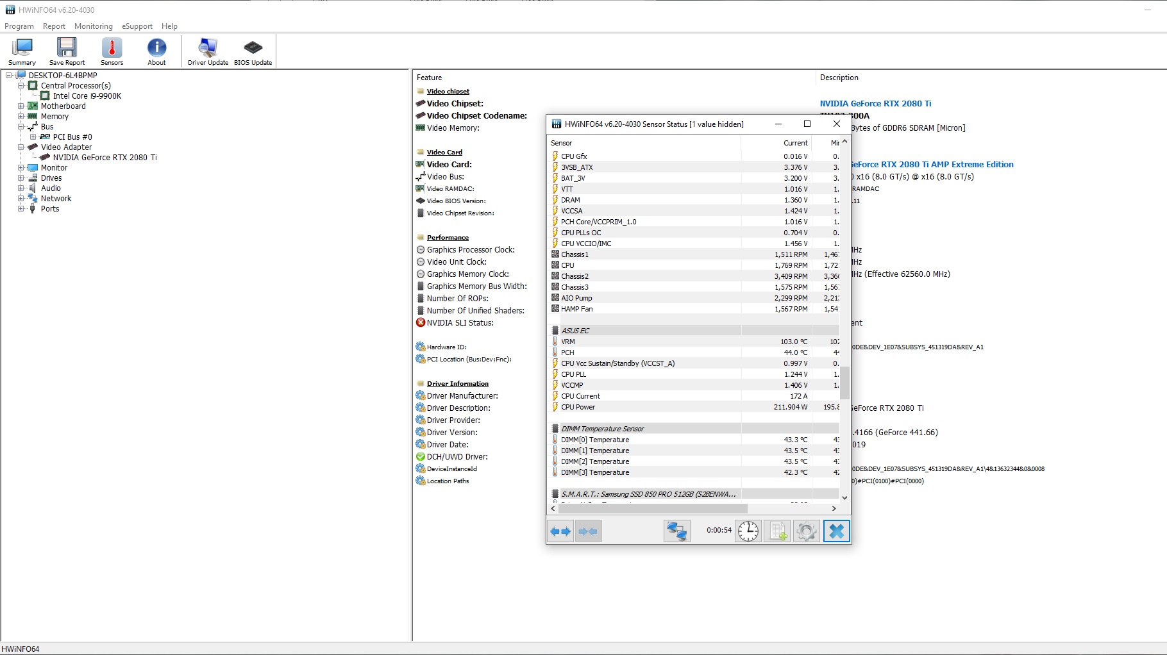Open the Monitoring menu

94,26
